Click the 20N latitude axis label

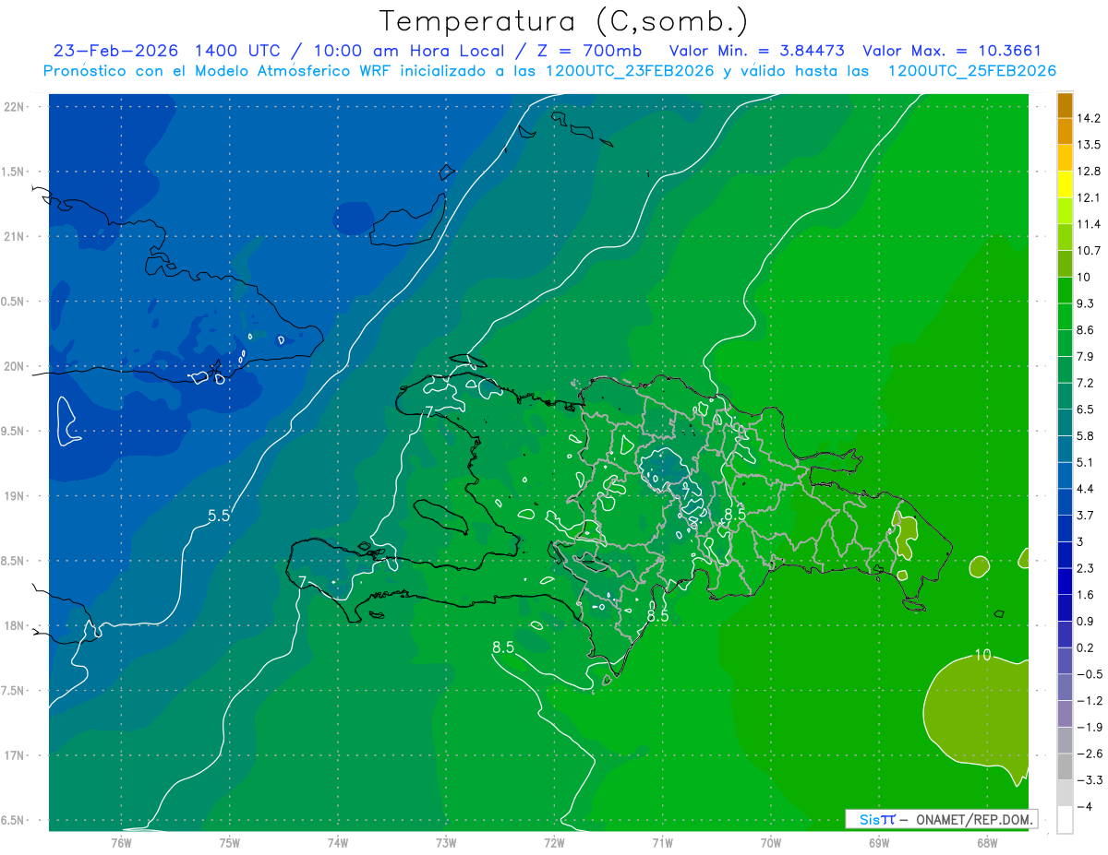[x=16, y=366]
